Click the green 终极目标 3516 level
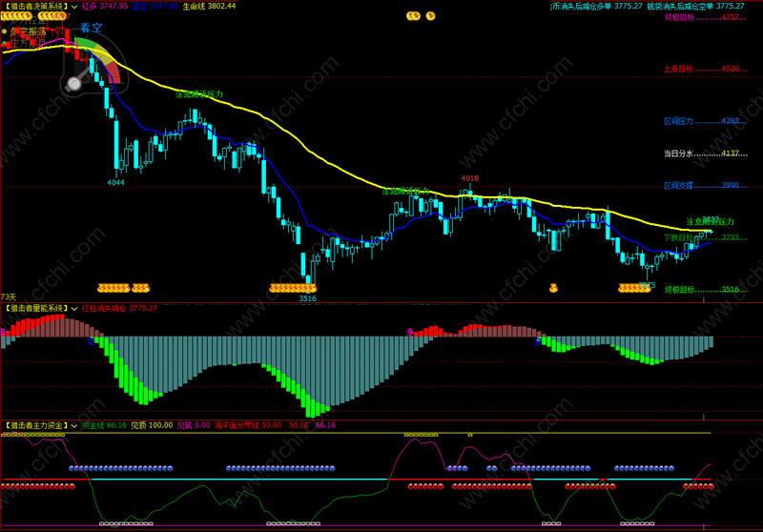763x532 pixels. point(705,290)
